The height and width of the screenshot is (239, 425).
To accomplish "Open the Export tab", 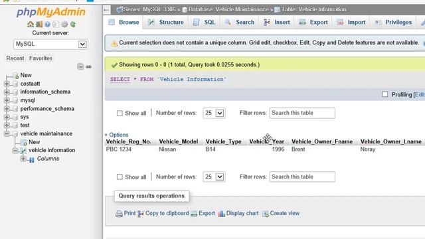I will [x=313, y=22].
